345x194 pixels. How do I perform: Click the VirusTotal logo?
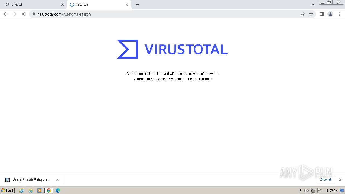coord(172,49)
